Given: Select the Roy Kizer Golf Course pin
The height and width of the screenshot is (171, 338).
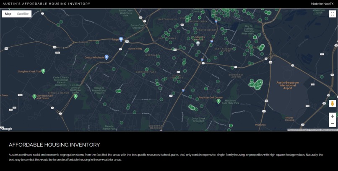Looking at the screenshot, I should click(218, 101).
